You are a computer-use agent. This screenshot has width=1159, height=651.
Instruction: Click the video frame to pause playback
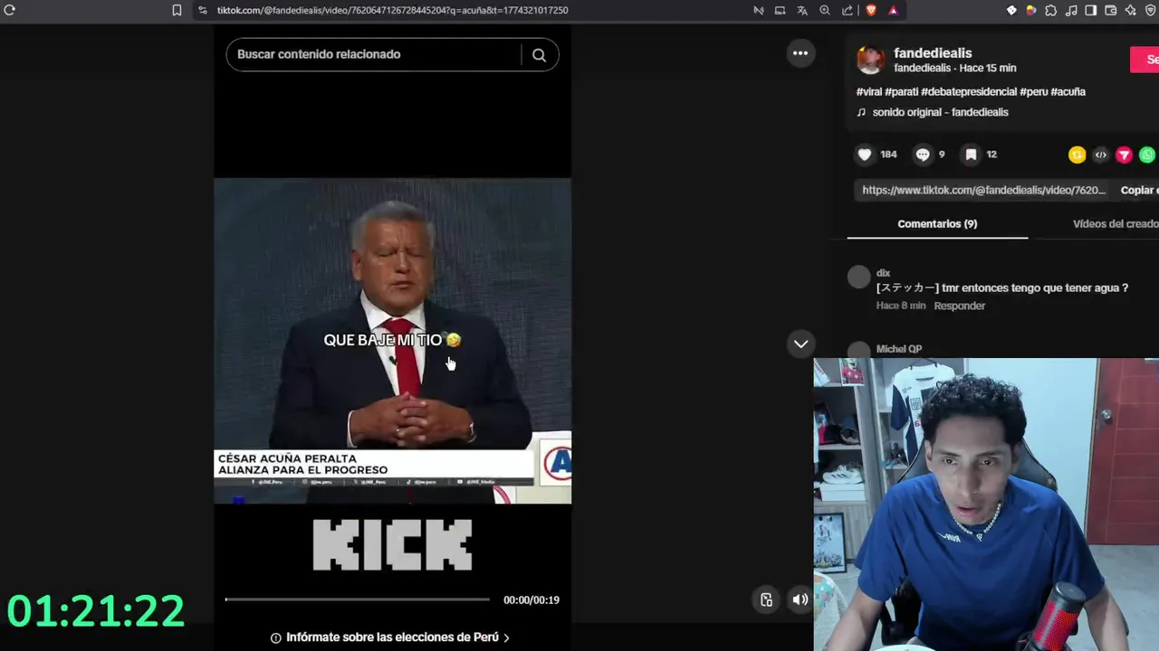(392, 340)
